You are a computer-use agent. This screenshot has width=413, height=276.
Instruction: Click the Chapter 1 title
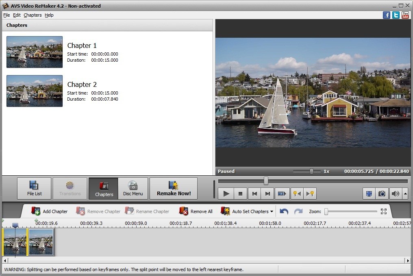[x=82, y=45]
